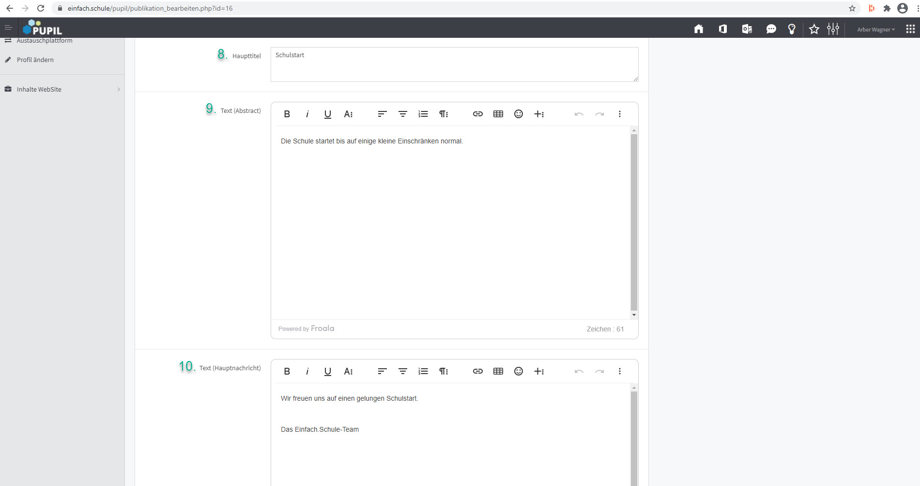Open emoticons picker in Abstract editor
The width and height of the screenshot is (920, 486).
click(519, 114)
